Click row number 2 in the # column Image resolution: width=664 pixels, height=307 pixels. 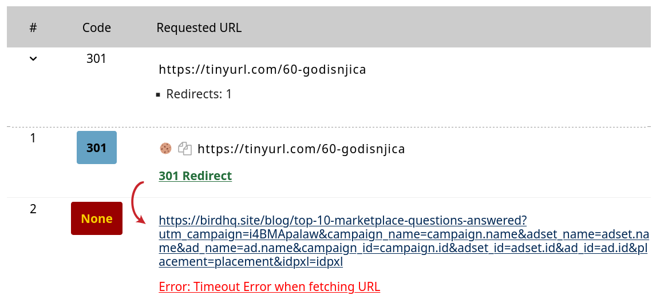tap(33, 209)
